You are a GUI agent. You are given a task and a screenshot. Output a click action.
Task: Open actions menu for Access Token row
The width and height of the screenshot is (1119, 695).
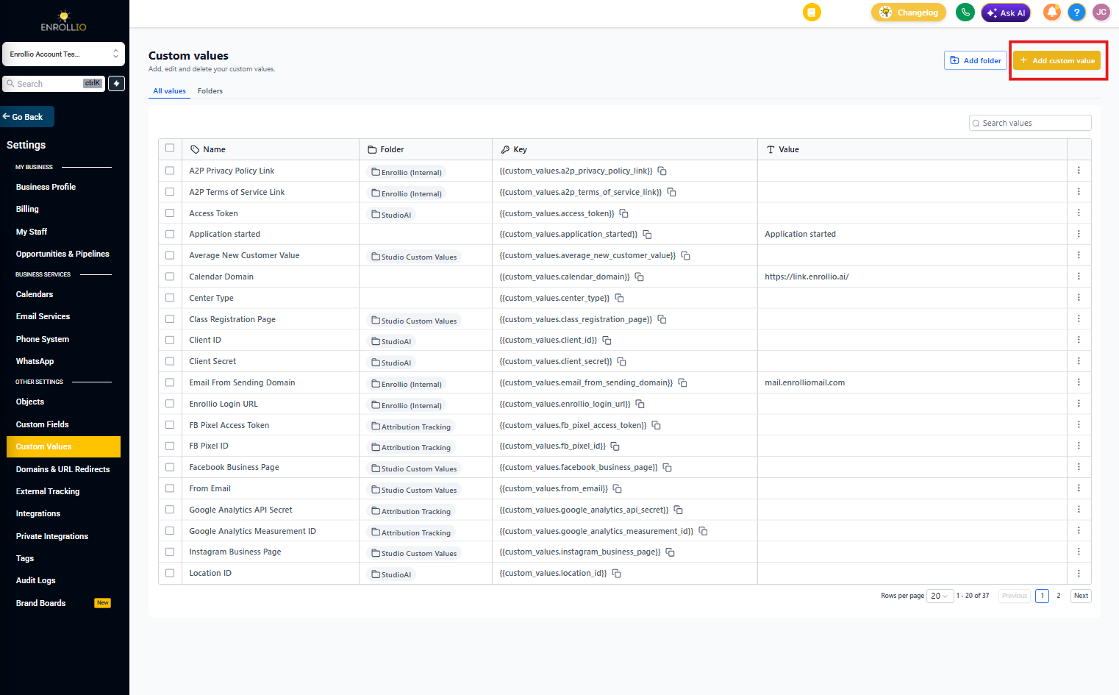pyautogui.click(x=1079, y=213)
